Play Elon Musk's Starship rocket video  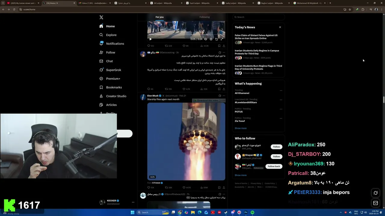186,141
